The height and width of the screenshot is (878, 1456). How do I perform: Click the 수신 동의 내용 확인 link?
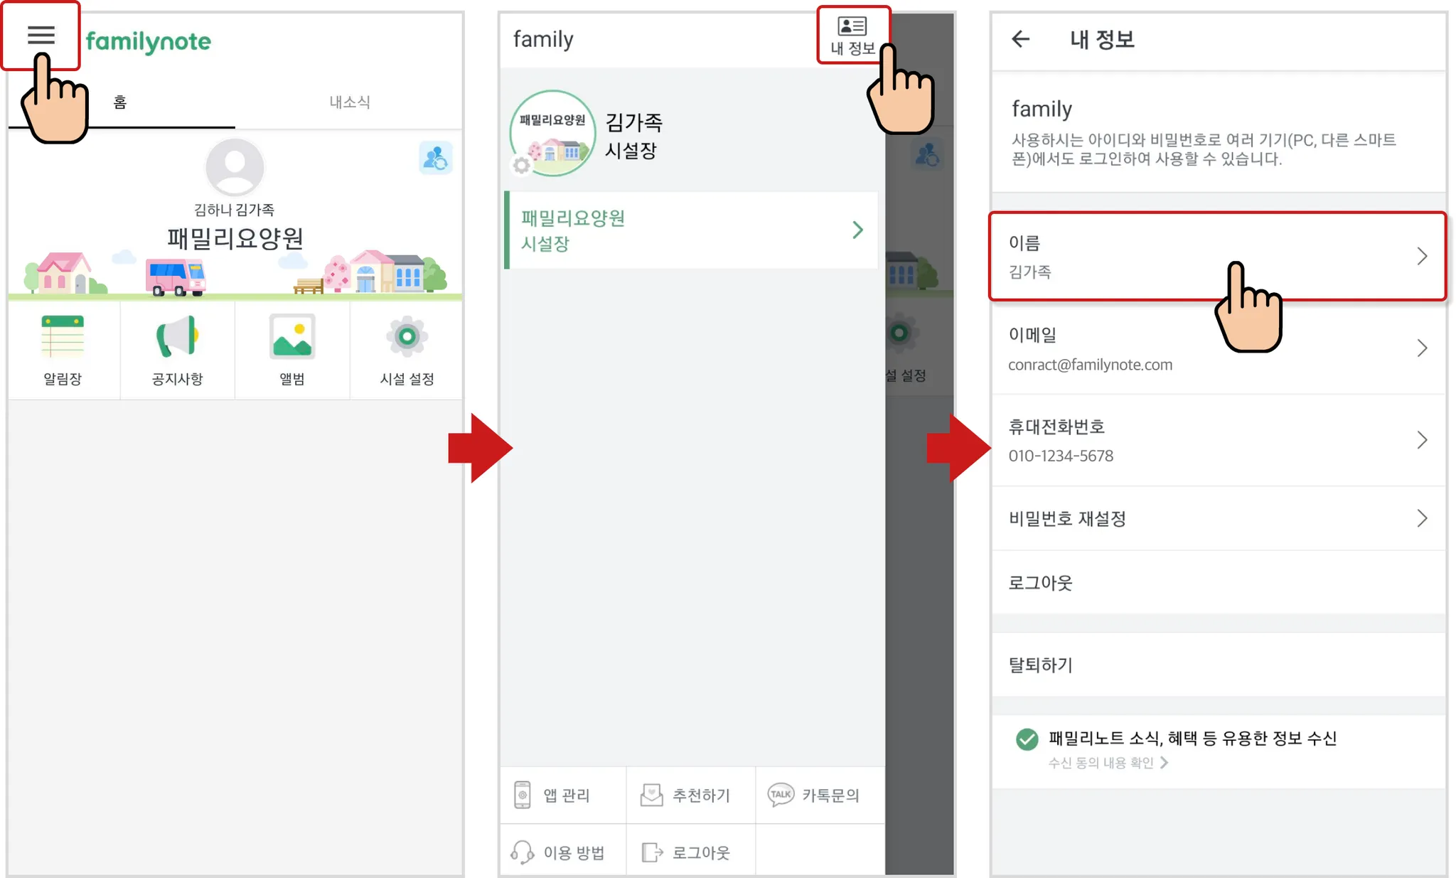[x=1108, y=763]
